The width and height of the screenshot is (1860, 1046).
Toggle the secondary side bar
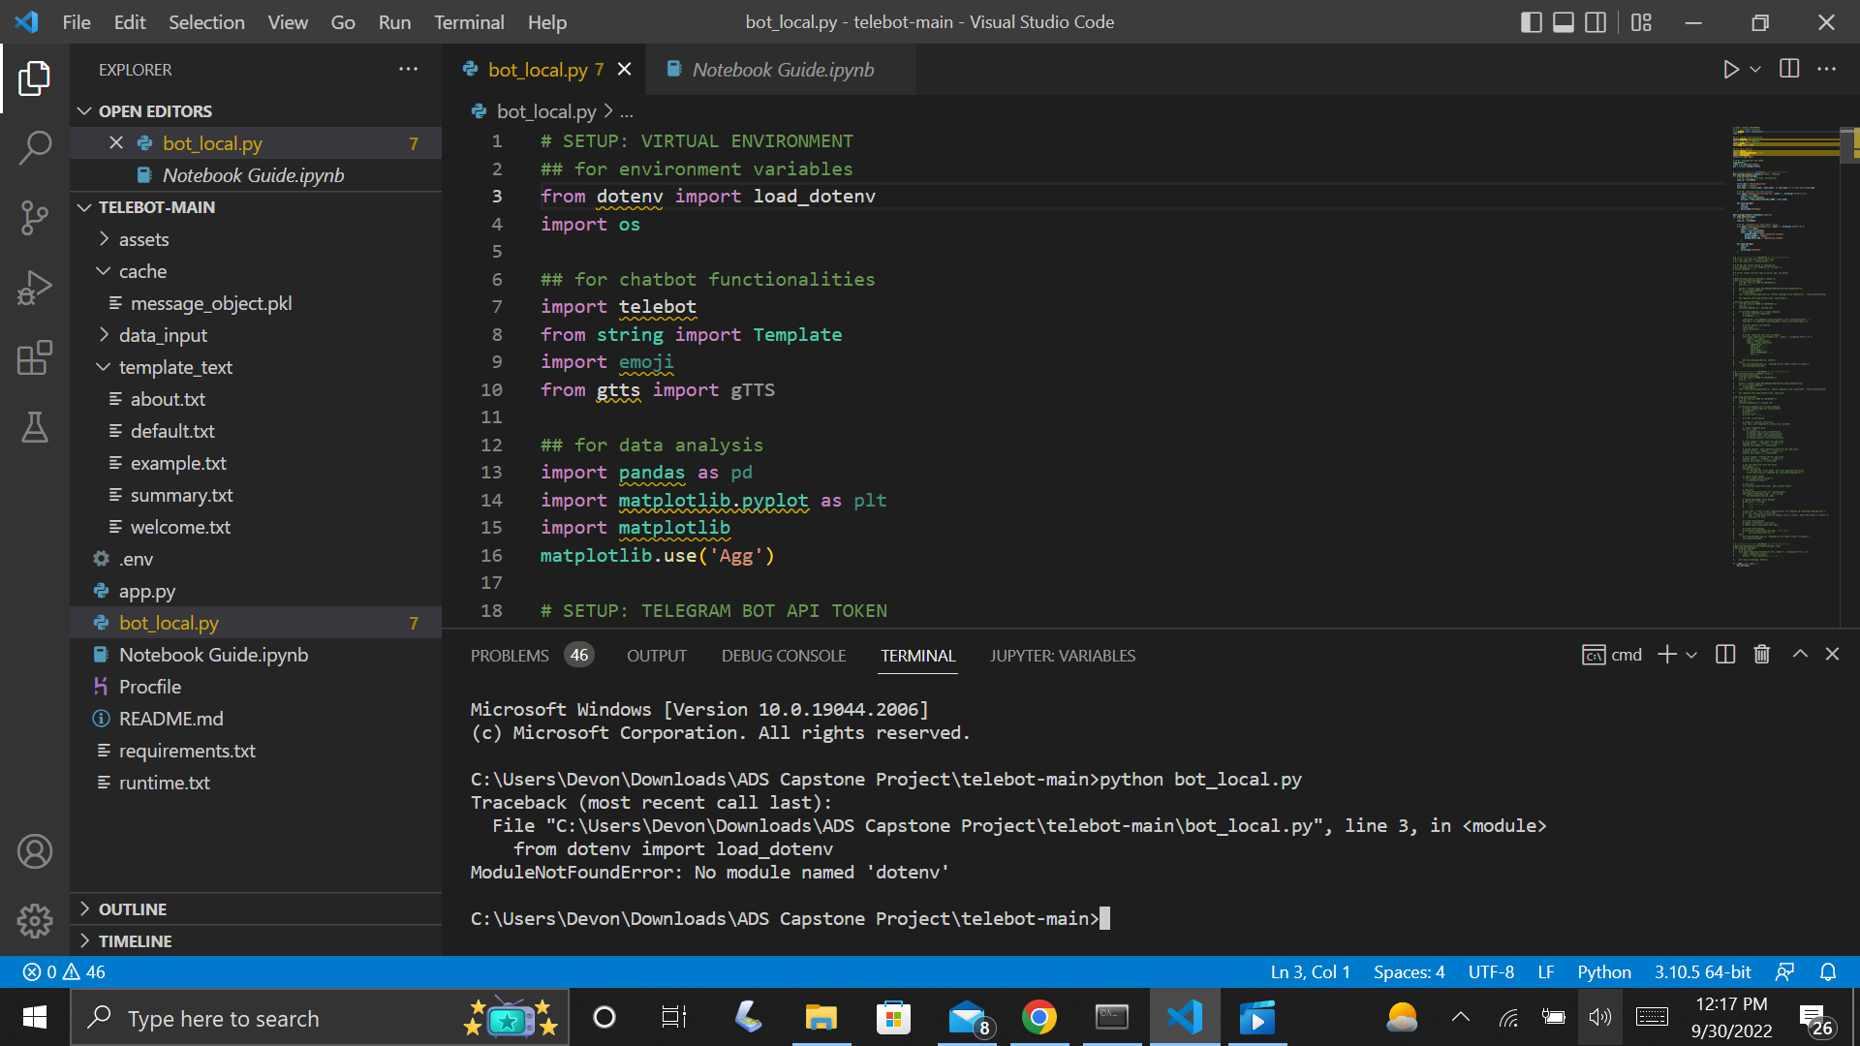tap(1596, 21)
